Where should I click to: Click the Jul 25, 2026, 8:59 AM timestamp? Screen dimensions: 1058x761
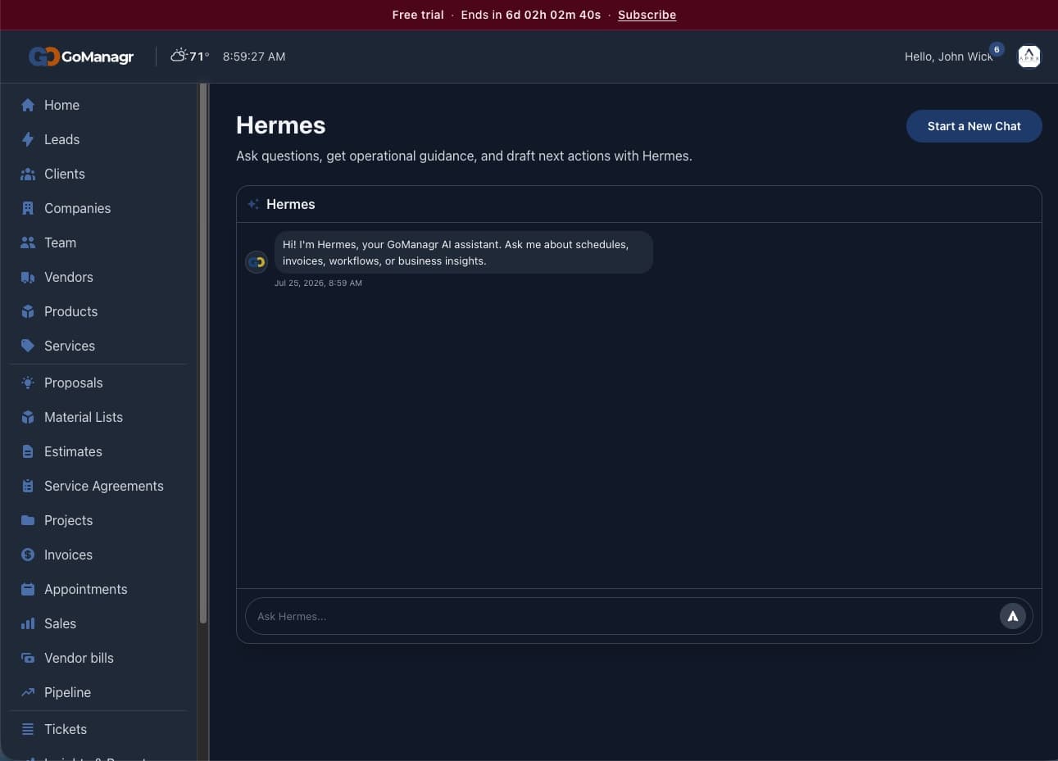318,283
